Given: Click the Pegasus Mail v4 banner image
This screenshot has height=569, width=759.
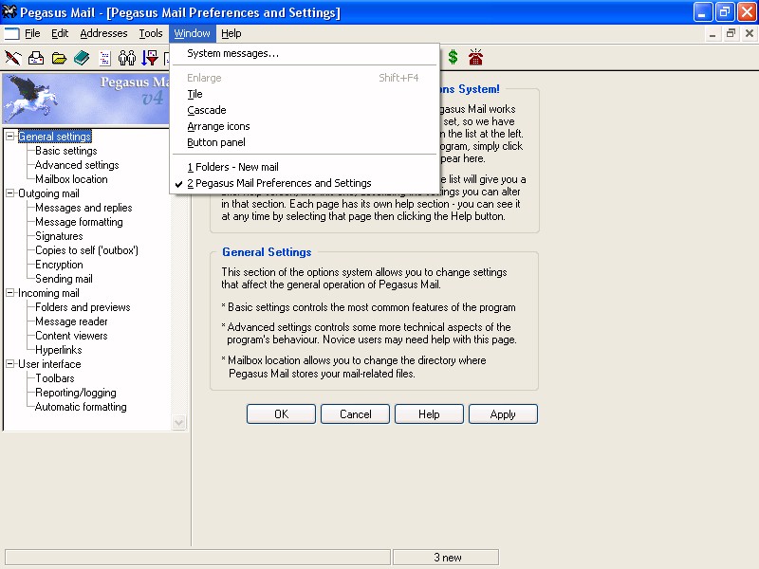Looking at the screenshot, I should (x=86, y=99).
